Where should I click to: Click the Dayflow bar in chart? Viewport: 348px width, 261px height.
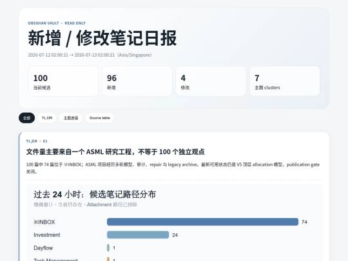point(108,247)
